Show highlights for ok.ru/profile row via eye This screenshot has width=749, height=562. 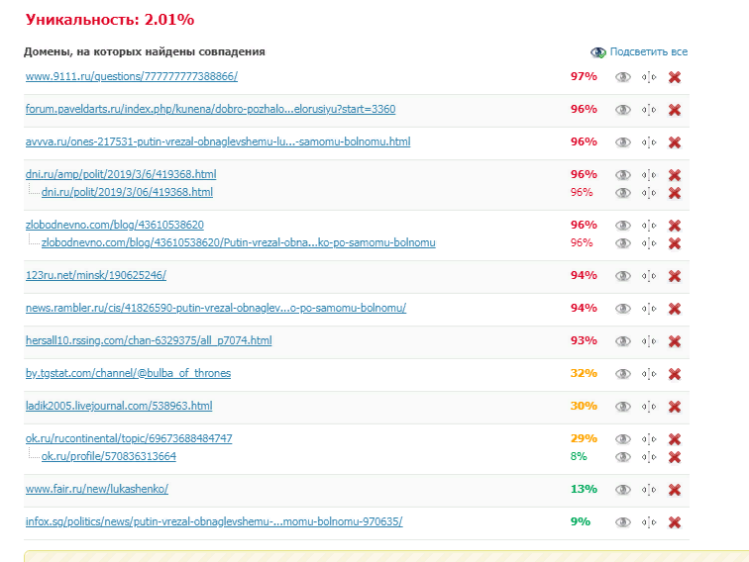(623, 457)
